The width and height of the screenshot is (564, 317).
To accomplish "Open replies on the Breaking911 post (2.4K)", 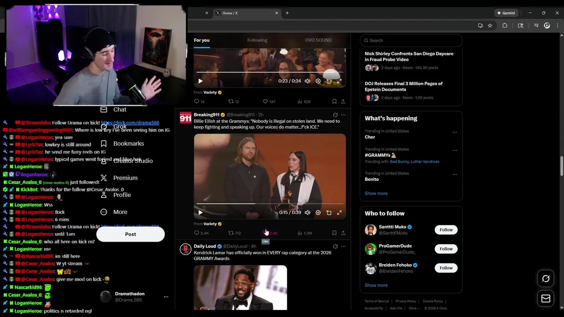I will [x=201, y=233].
